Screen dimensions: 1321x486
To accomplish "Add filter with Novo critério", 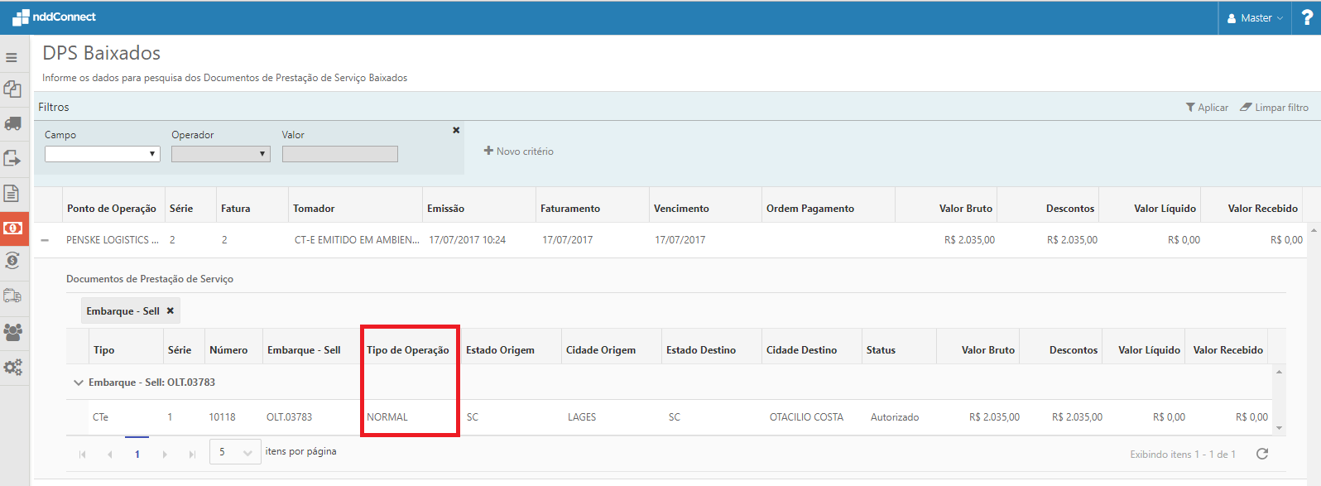I will [x=519, y=152].
